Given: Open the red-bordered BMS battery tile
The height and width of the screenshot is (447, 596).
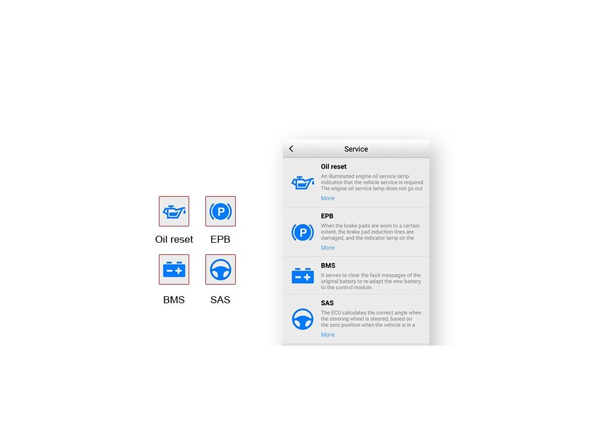Looking at the screenshot, I should coord(174,269).
